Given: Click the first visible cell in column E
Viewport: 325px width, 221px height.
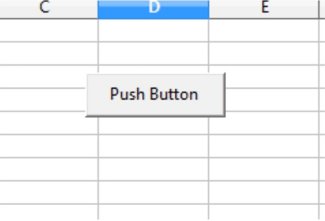Looking at the screenshot, I should pyautogui.click(x=264, y=30).
